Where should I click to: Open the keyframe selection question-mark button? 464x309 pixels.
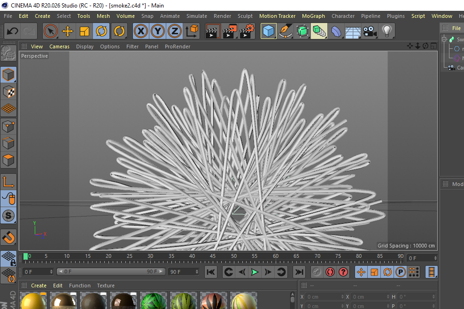(x=343, y=272)
